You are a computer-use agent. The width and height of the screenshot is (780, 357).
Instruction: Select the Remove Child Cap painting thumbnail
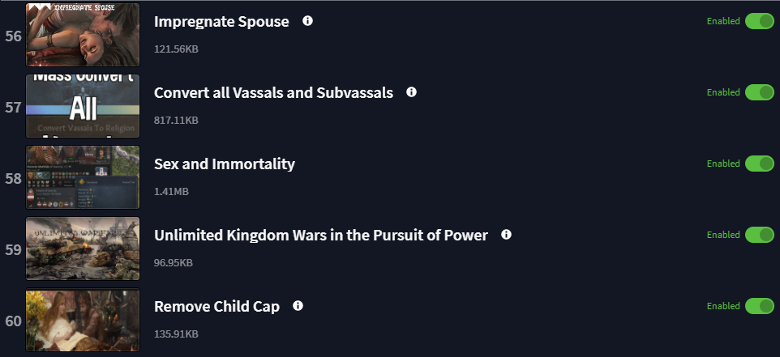pos(83,320)
